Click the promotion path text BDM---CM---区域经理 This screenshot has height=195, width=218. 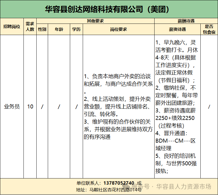point(176,145)
